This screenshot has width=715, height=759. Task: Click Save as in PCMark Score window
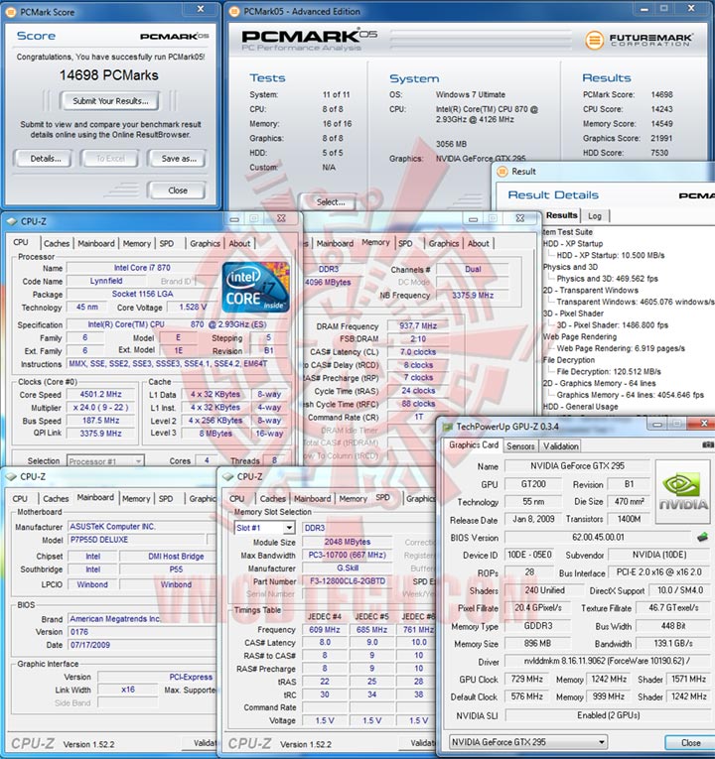(179, 159)
